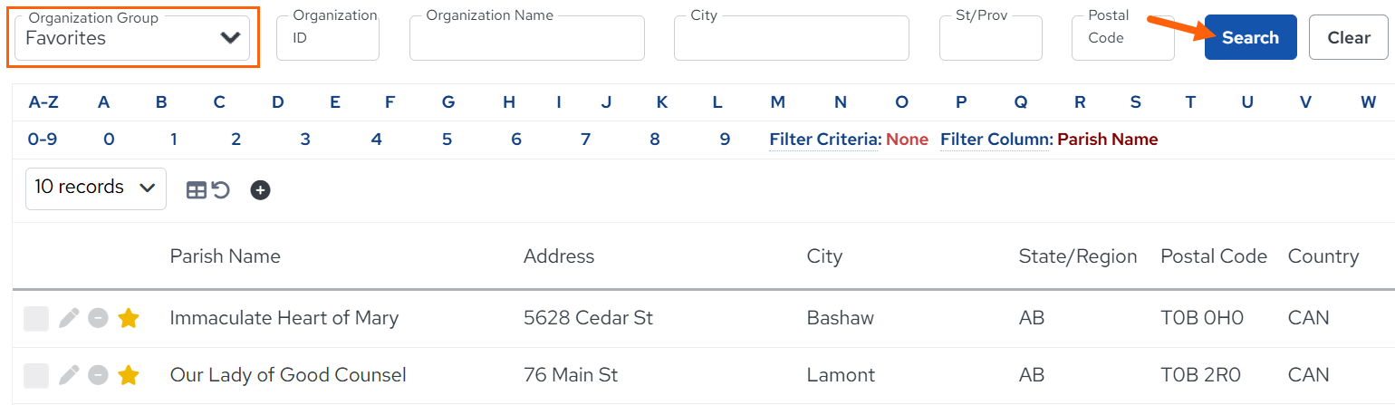Image resolution: width=1395 pixels, height=405 pixels.
Task: Click remove icon for Immaculate Heart of Mary
Action: [99, 318]
